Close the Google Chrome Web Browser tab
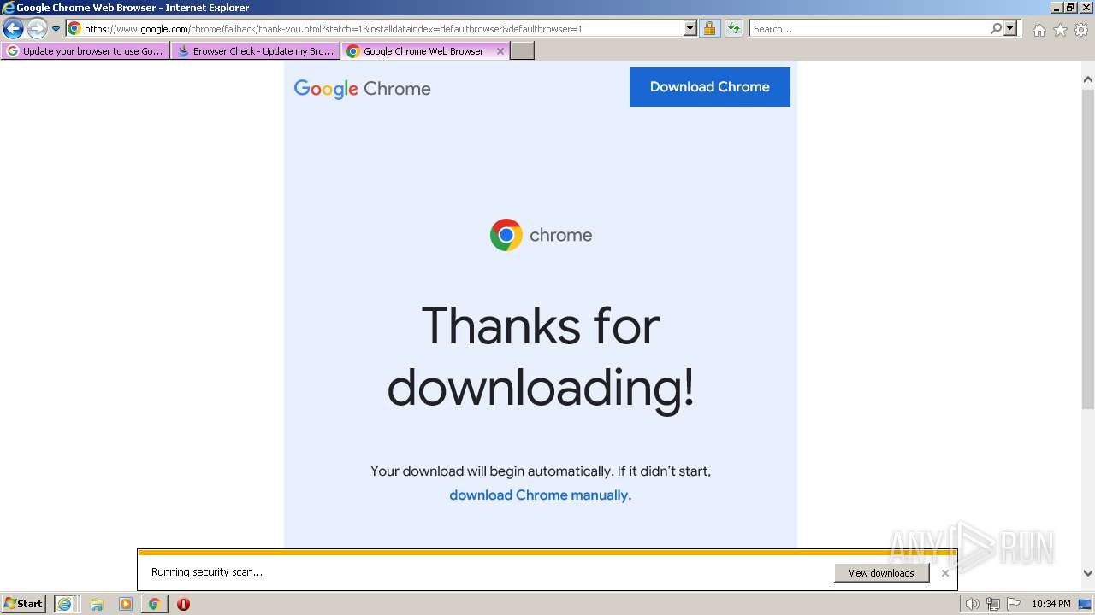The image size is (1095, 615). pos(500,51)
